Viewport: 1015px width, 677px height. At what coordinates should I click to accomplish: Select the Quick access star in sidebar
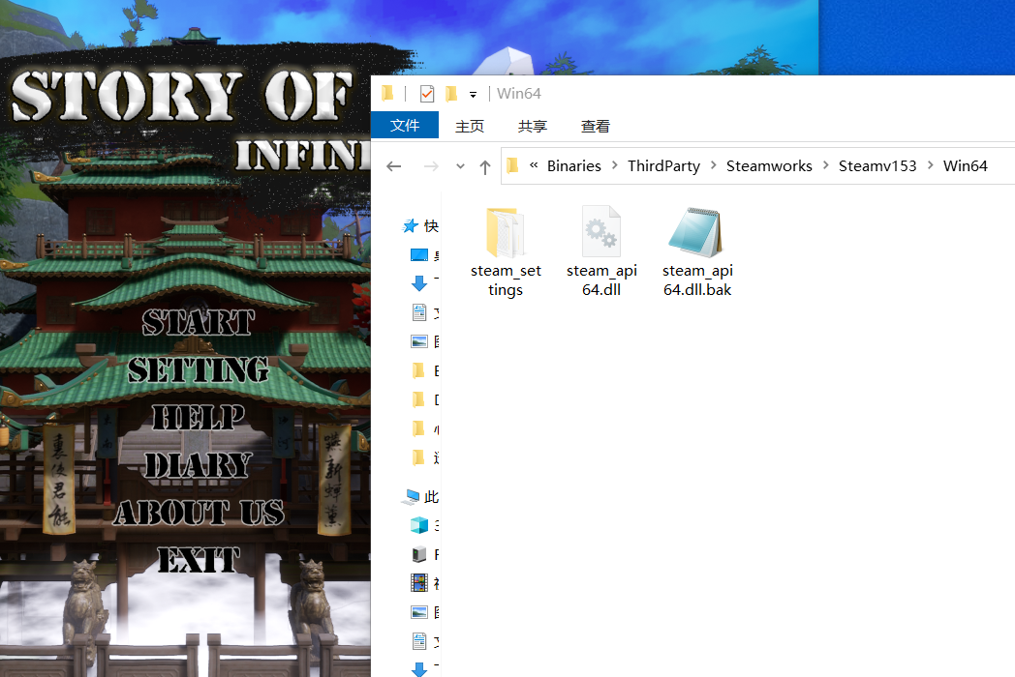coord(410,225)
